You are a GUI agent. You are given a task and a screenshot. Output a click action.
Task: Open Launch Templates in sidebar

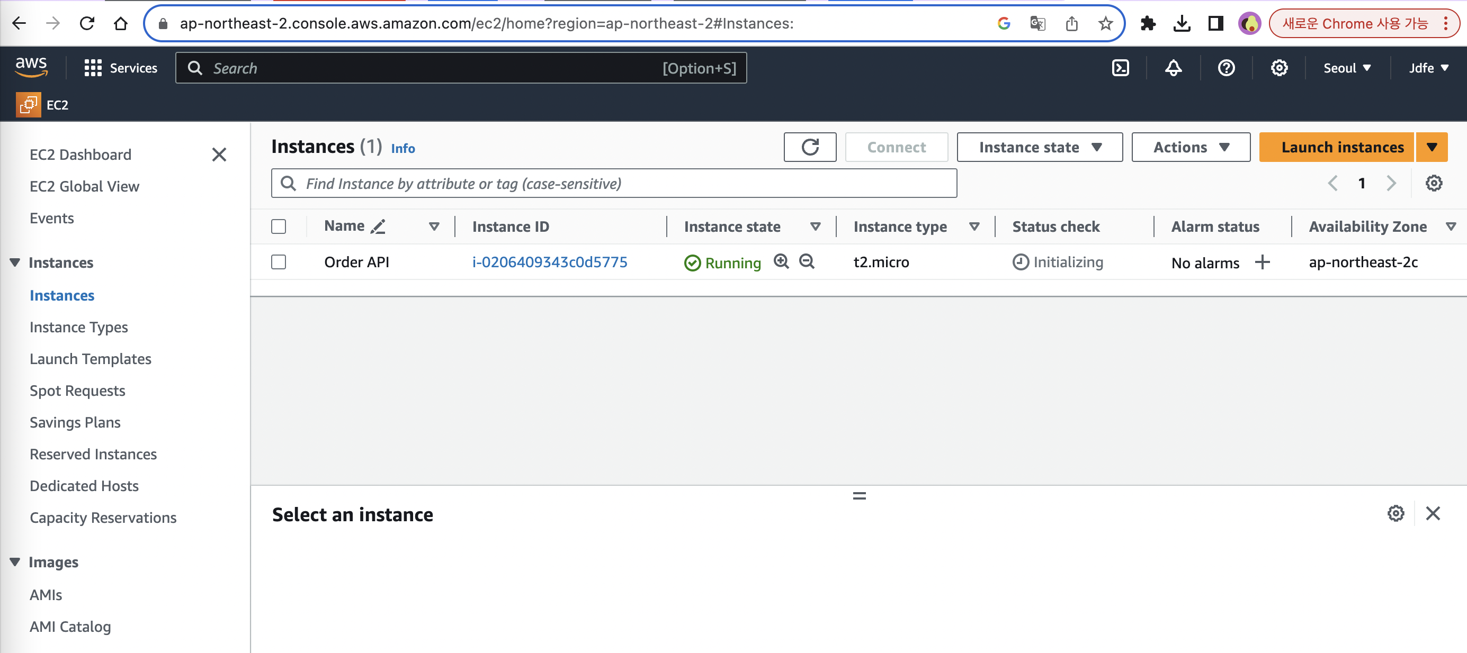[90, 359]
